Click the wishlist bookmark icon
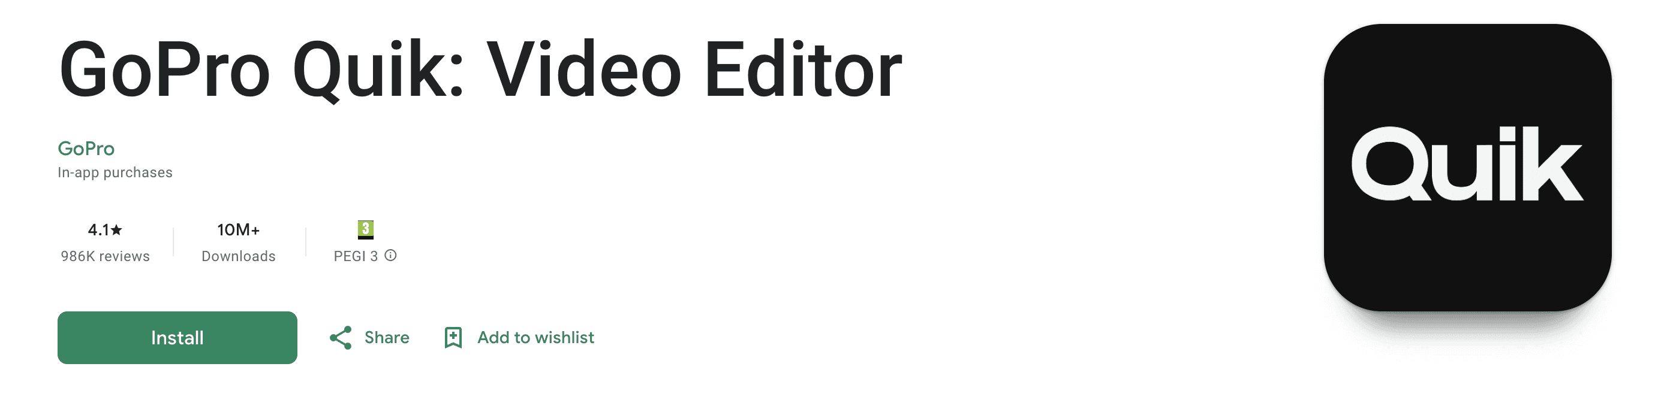Screen dimensions: 1655x412 coord(453,338)
